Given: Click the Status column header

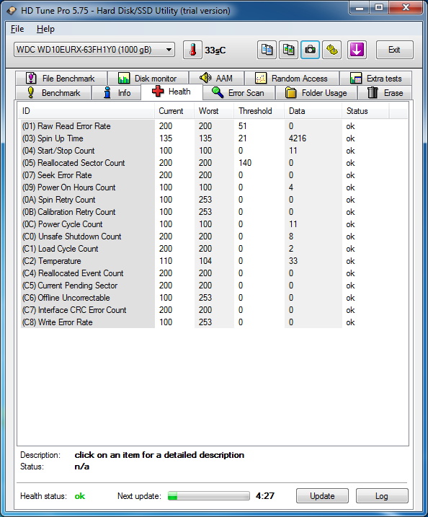Looking at the screenshot, I should 365,111.
